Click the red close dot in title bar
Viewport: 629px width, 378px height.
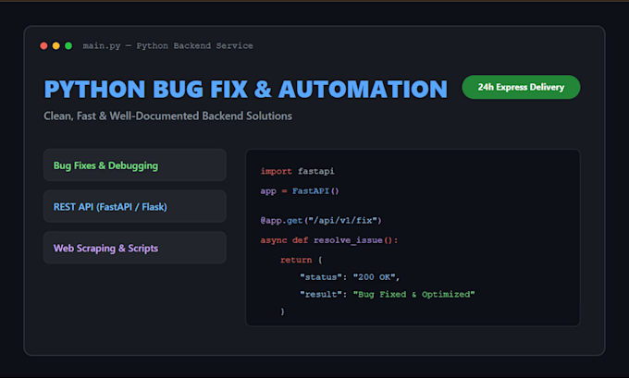click(x=43, y=45)
